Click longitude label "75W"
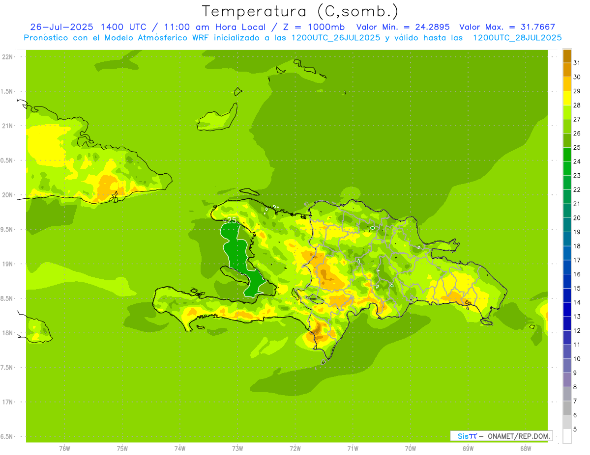This screenshot has width=590, height=455. (122, 449)
